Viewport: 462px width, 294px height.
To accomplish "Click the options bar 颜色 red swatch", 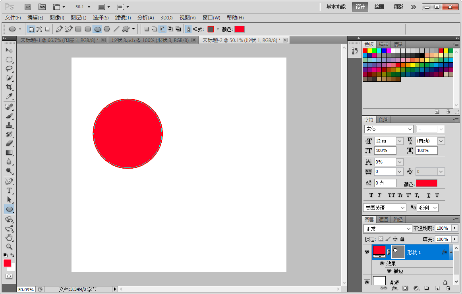I will point(240,29).
